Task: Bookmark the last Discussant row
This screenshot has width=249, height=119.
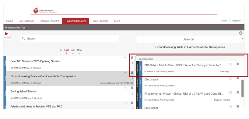Action: [237, 107]
